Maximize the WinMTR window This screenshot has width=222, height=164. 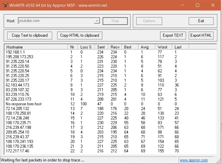click(197, 5)
